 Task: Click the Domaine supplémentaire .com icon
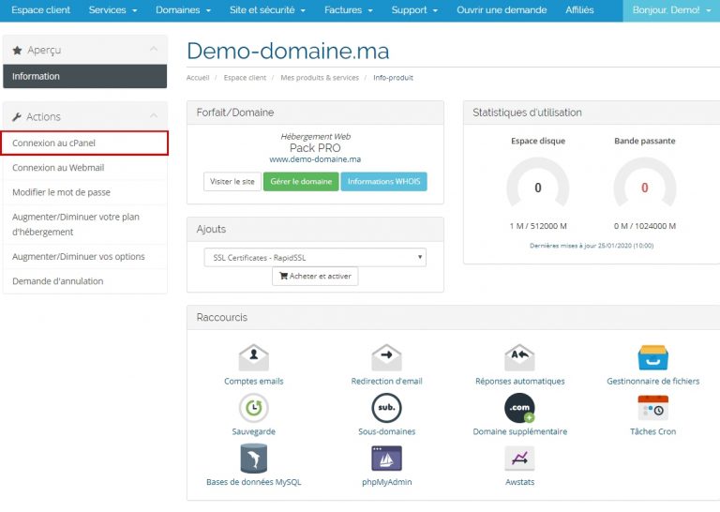(x=519, y=408)
